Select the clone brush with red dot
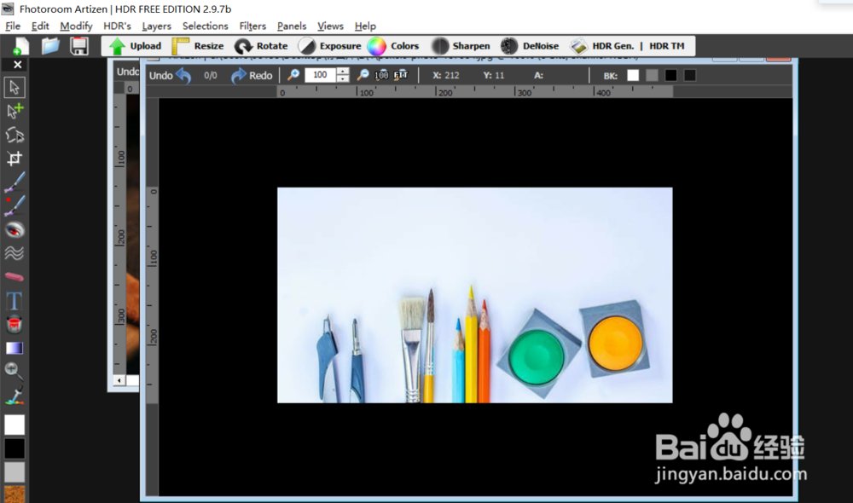The height and width of the screenshot is (503, 853). point(15,205)
